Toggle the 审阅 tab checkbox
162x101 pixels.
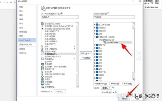97,66
